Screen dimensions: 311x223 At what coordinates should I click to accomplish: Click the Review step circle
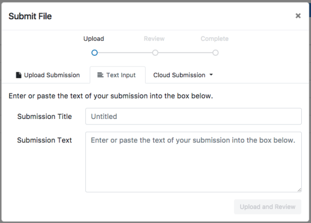coord(155,53)
